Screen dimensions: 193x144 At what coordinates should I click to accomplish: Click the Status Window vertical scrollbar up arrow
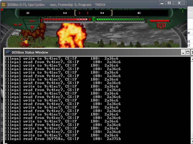click(x=192, y=59)
